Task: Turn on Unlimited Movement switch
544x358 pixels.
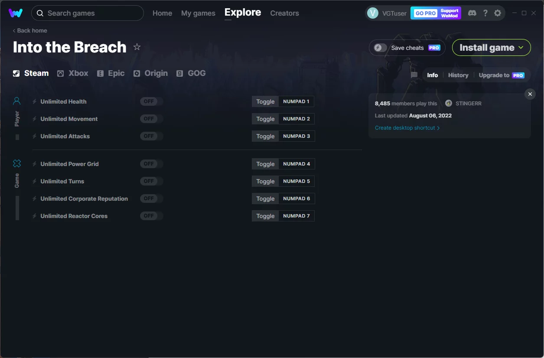Action: point(151,119)
